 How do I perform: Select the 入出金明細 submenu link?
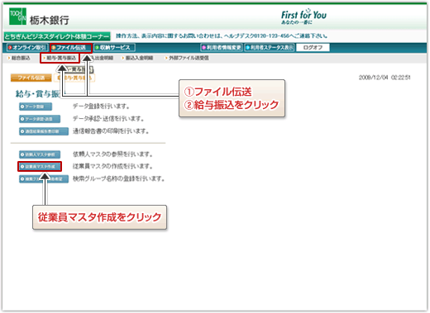pyautogui.click(x=103, y=58)
